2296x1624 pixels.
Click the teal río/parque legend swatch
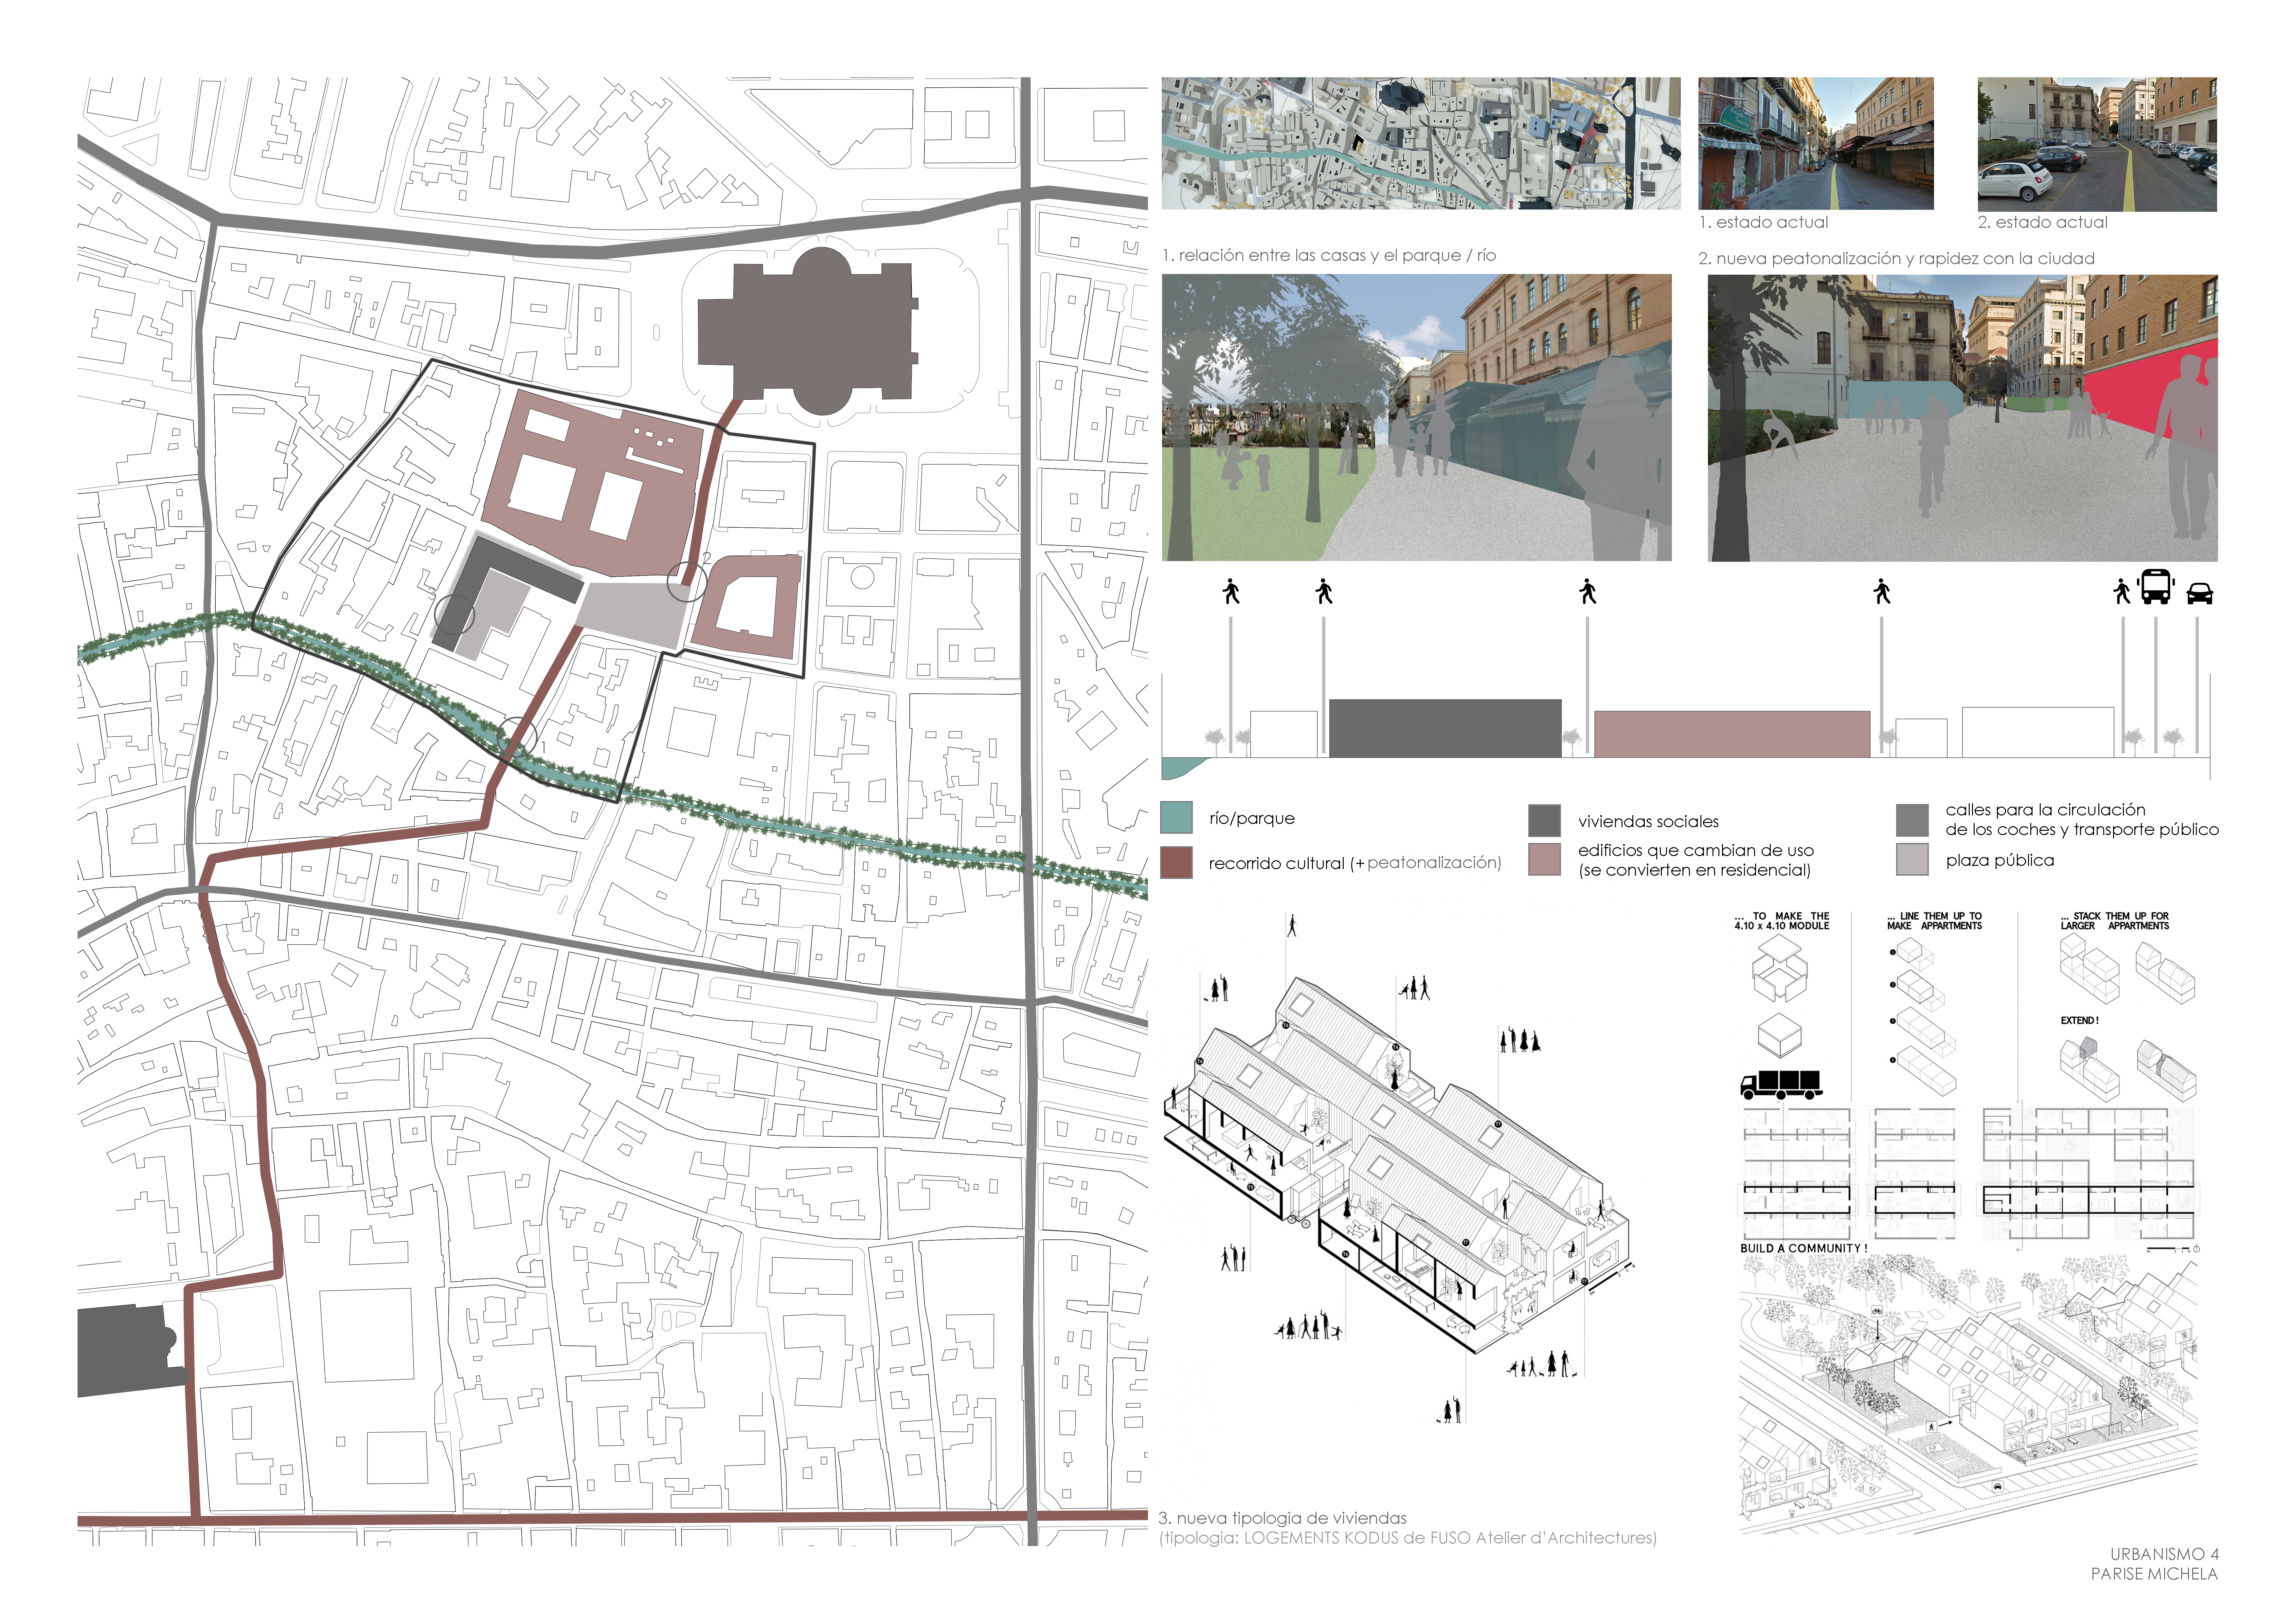1176,817
